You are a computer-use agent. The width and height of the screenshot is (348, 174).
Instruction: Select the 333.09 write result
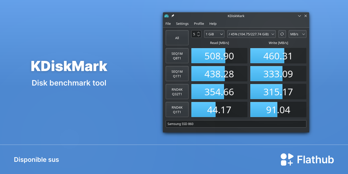(x=278, y=74)
